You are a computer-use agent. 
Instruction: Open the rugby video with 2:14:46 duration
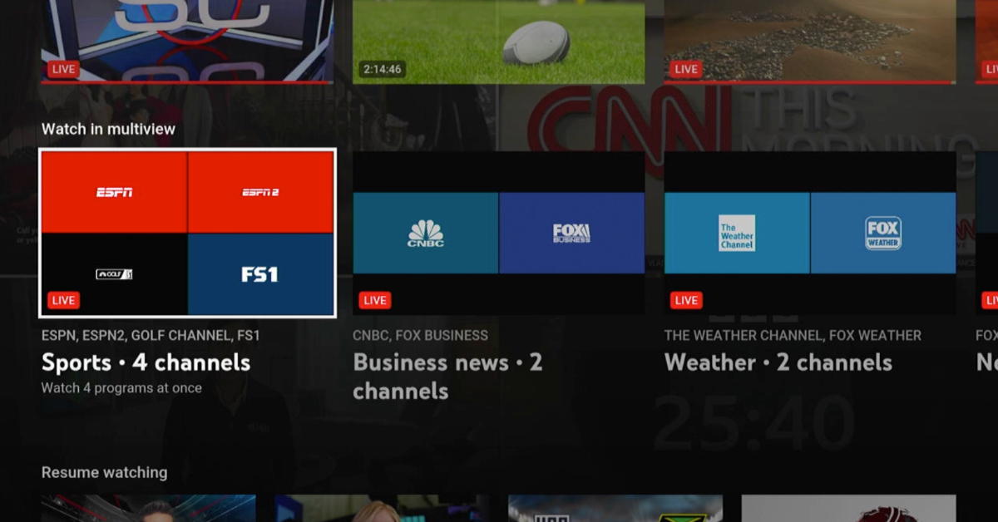coord(499,42)
